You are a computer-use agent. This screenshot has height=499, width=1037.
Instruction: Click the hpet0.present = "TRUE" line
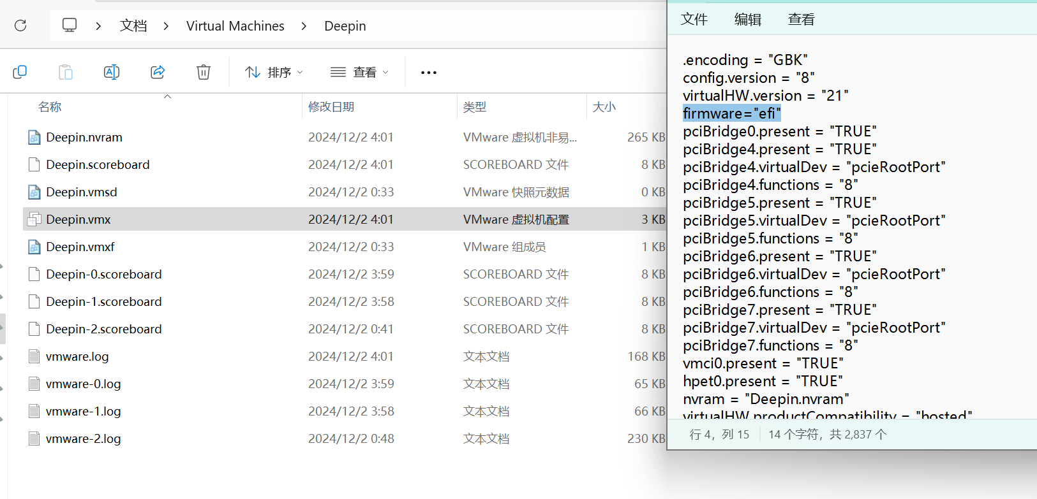[763, 381]
